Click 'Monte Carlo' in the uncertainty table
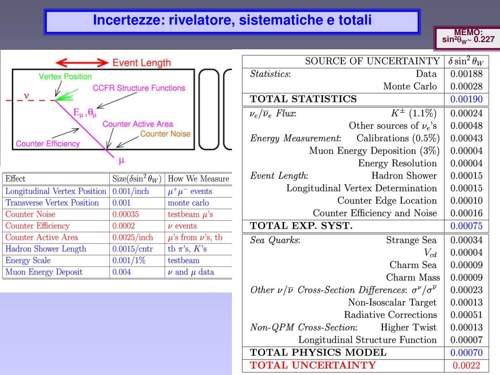 (x=410, y=86)
